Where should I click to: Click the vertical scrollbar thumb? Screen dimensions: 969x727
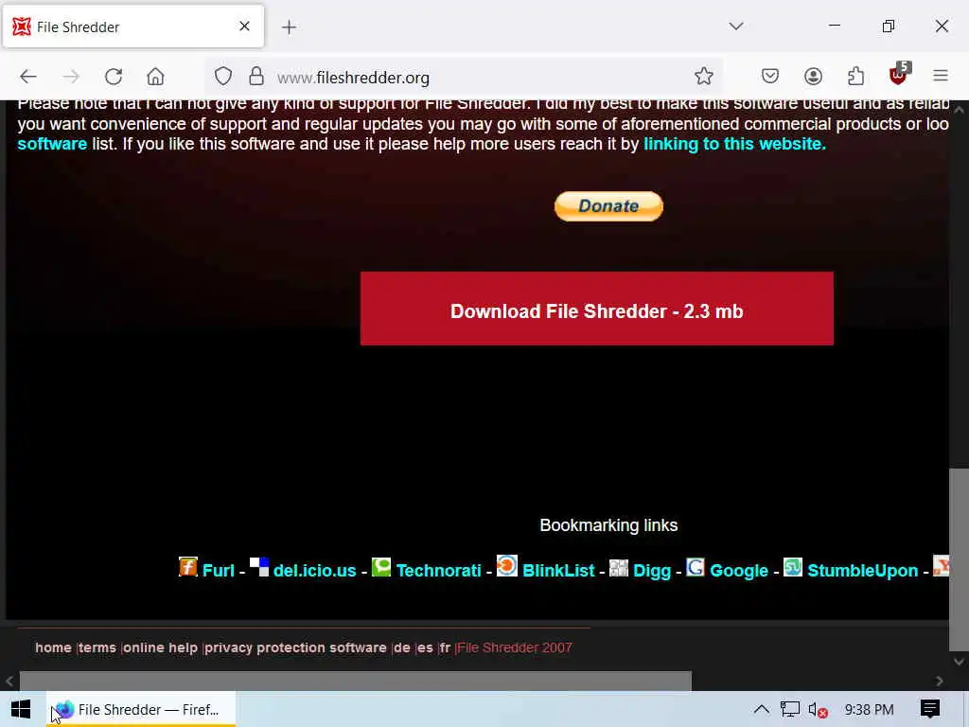point(959,559)
